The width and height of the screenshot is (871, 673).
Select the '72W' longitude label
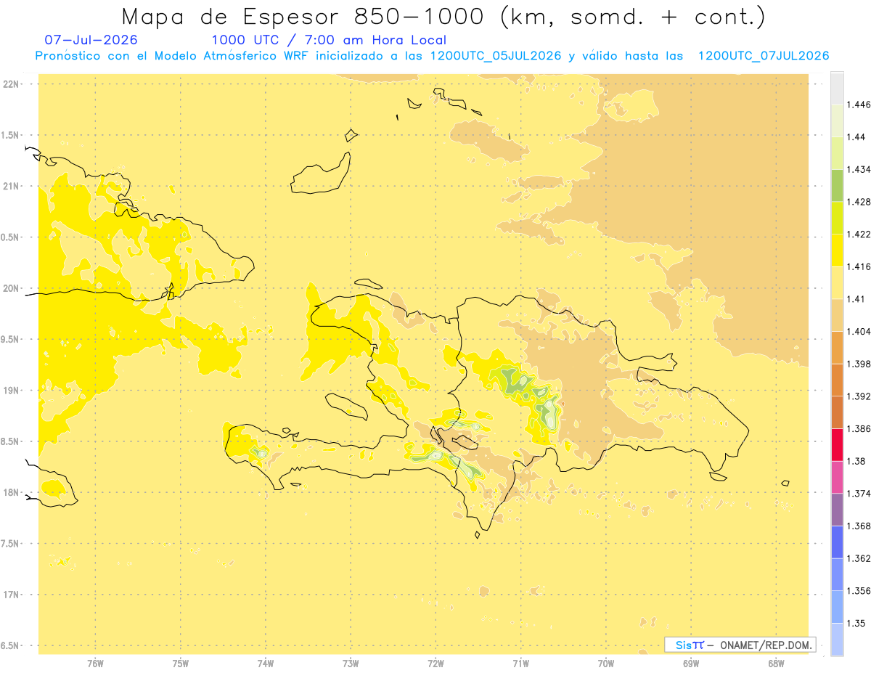tap(435, 663)
